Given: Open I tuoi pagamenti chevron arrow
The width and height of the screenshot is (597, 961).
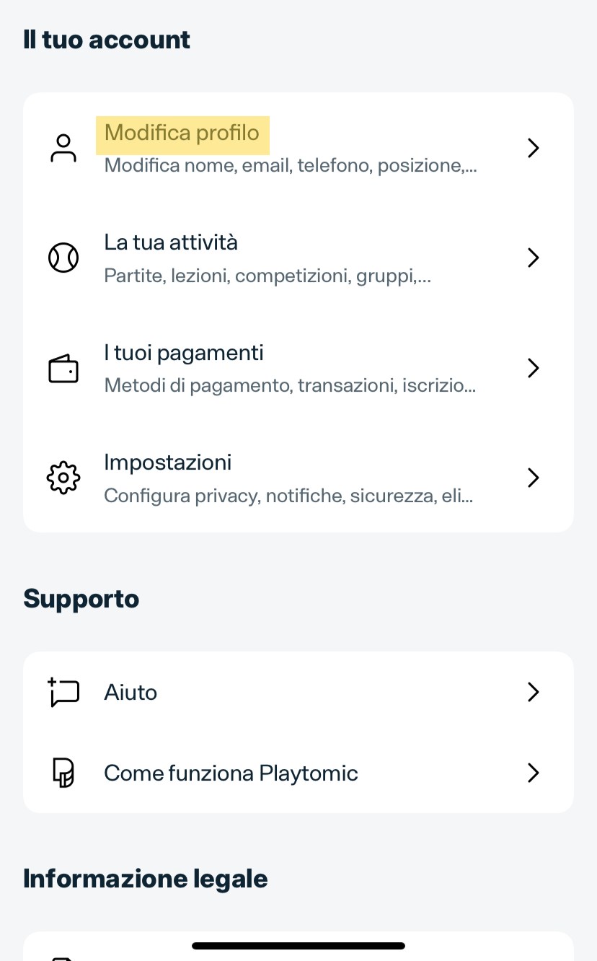Looking at the screenshot, I should click(533, 368).
